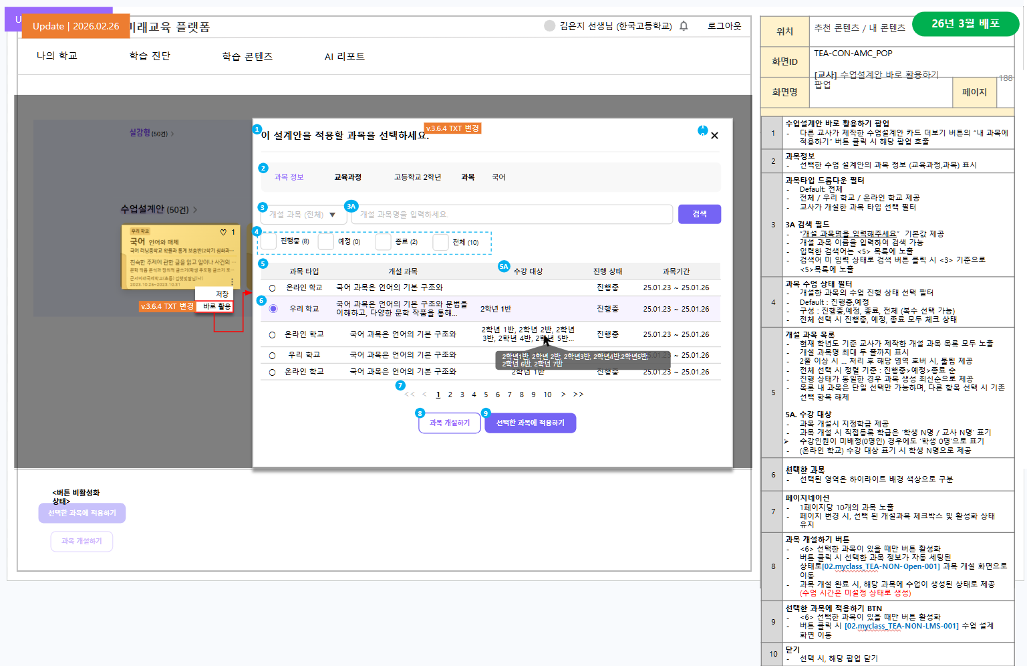Click the 개설 과목명 search input field
The width and height of the screenshot is (1027, 672).
(511, 215)
